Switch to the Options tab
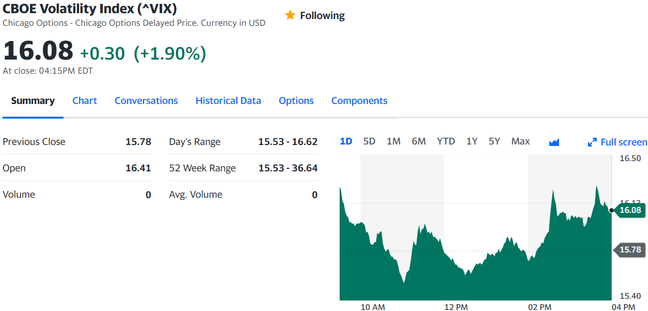648x311 pixels. (x=296, y=101)
